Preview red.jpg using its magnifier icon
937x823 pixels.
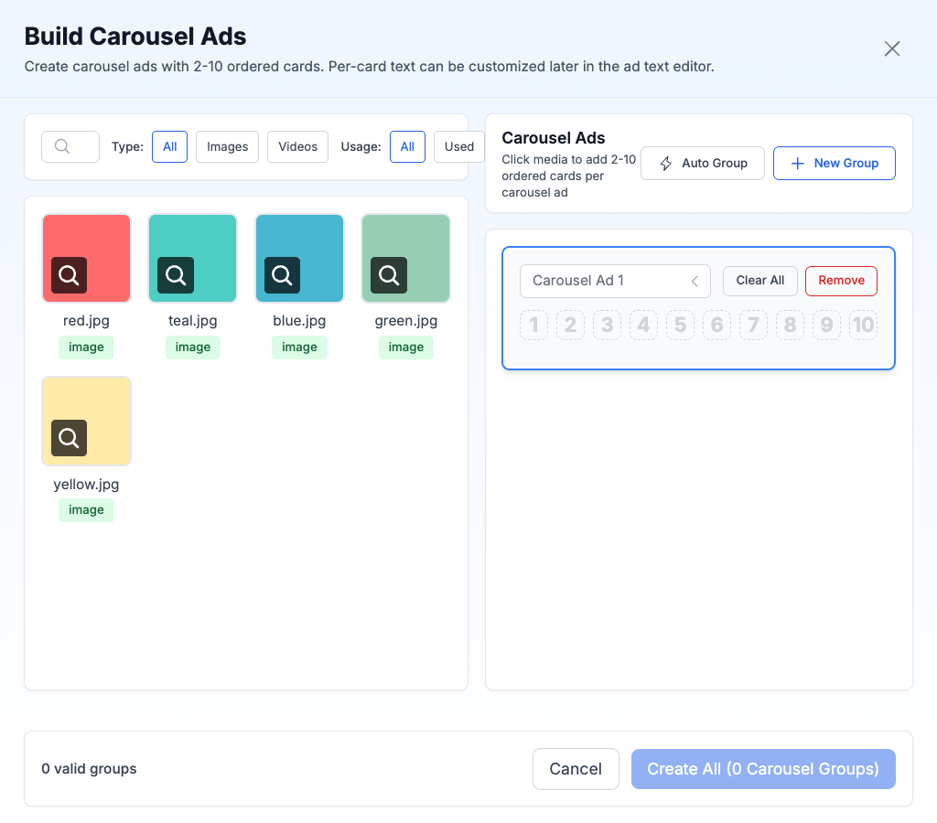[x=69, y=275]
